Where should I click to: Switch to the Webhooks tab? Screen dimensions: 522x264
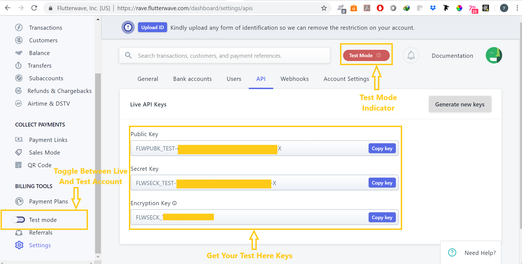[295, 79]
